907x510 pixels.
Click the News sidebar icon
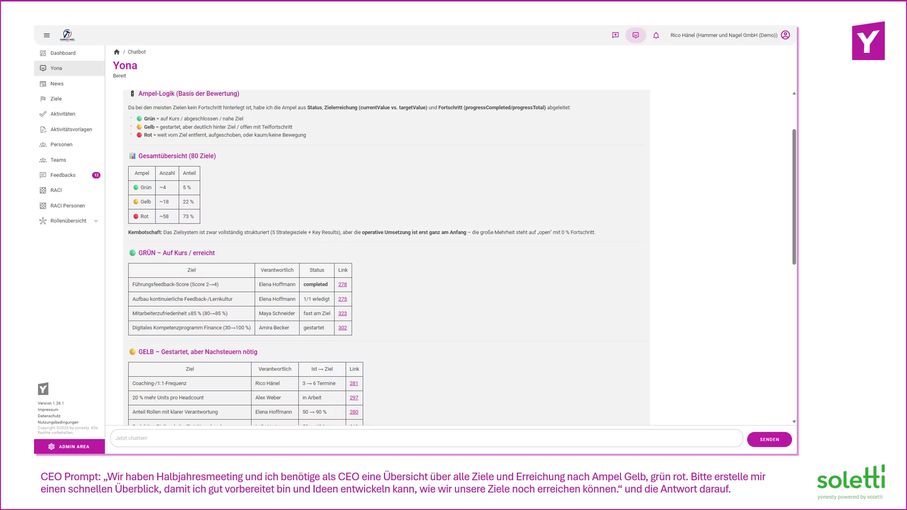[x=43, y=84]
